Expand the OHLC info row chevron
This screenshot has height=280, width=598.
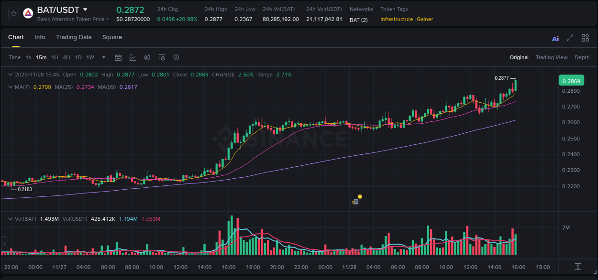(10, 75)
